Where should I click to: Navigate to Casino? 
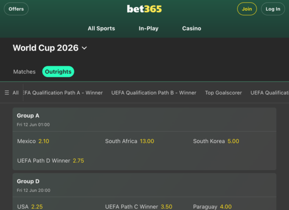click(191, 28)
